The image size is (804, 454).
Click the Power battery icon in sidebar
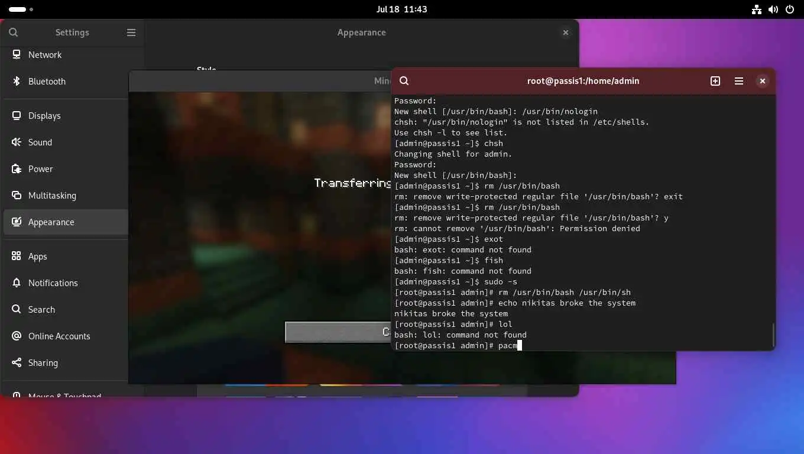17,168
